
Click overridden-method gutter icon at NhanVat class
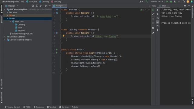pyautogui.click(x=57, y=9)
